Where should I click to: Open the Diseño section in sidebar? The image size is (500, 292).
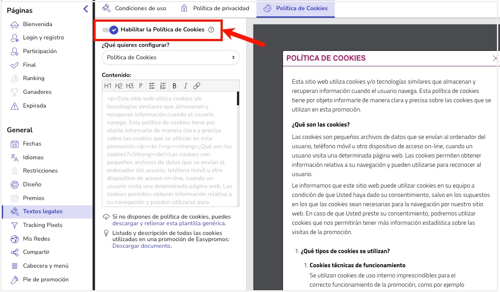tap(32, 184)
